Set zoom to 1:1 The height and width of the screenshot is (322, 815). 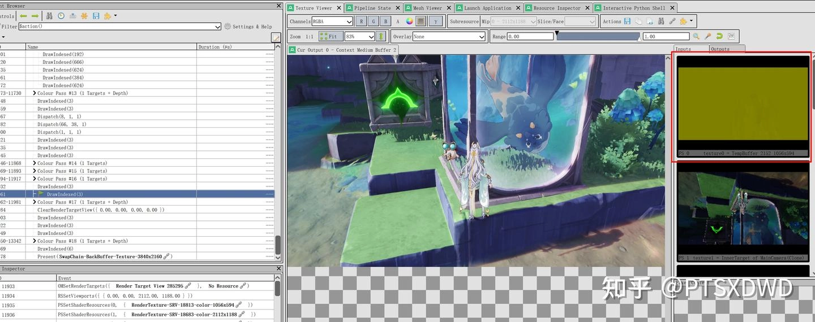310,36
